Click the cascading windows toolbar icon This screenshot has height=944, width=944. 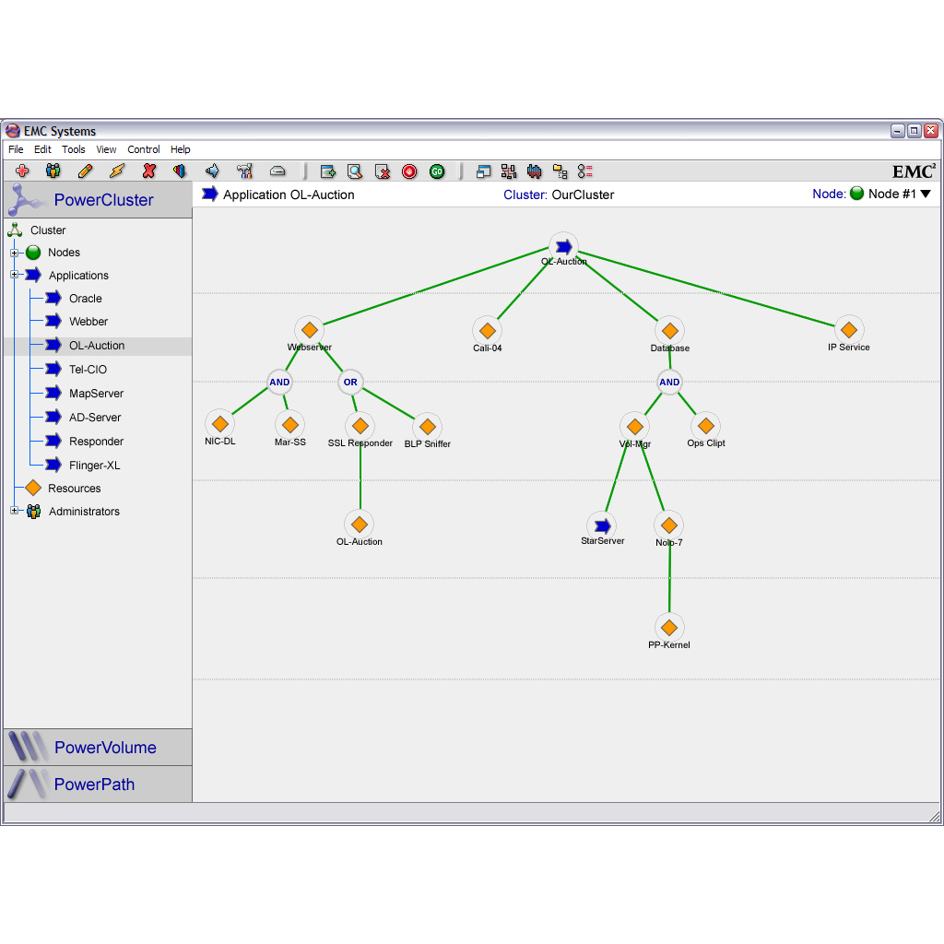click(x=483, y=171)
